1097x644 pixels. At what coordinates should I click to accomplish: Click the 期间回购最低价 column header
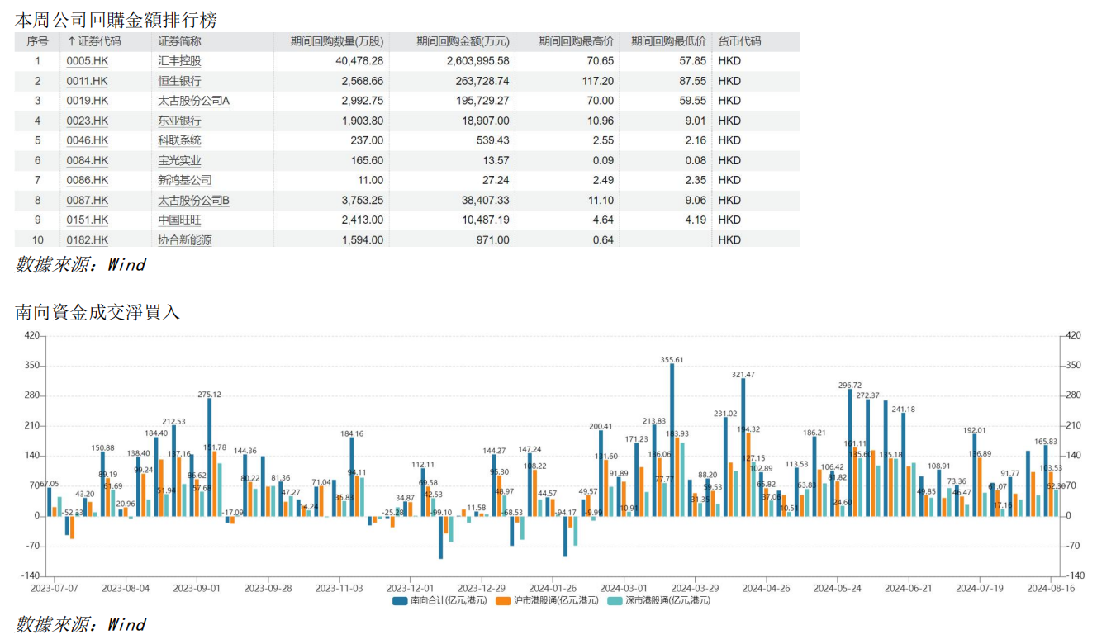[669, 41]
